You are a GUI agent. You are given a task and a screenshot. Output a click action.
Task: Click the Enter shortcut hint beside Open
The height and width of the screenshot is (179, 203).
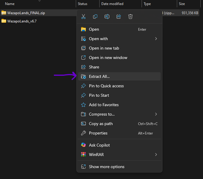pyautogui.click(x=142, y=29)
